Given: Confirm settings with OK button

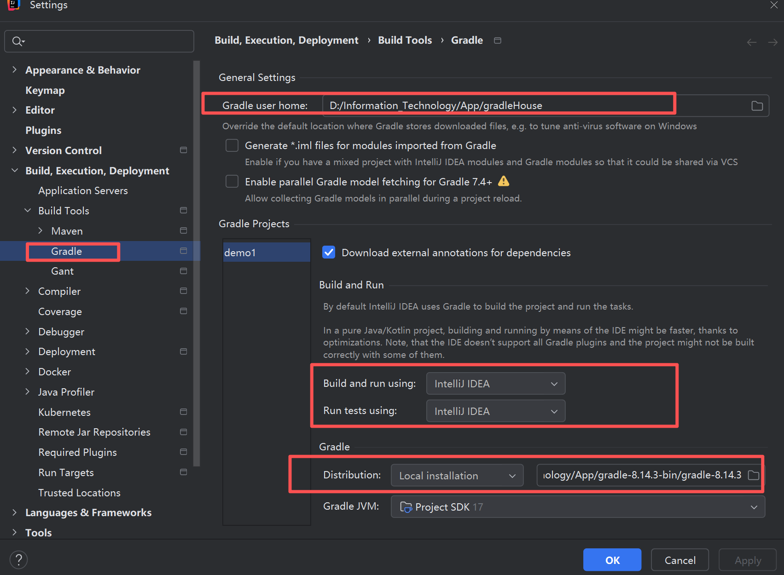Looking at the screenshot, I should 612,560.
